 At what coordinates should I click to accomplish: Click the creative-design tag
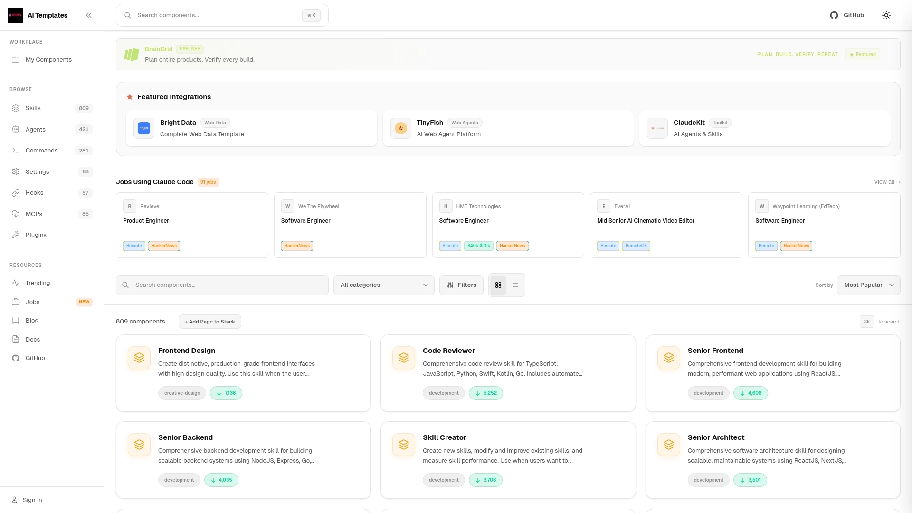point(182,393)
